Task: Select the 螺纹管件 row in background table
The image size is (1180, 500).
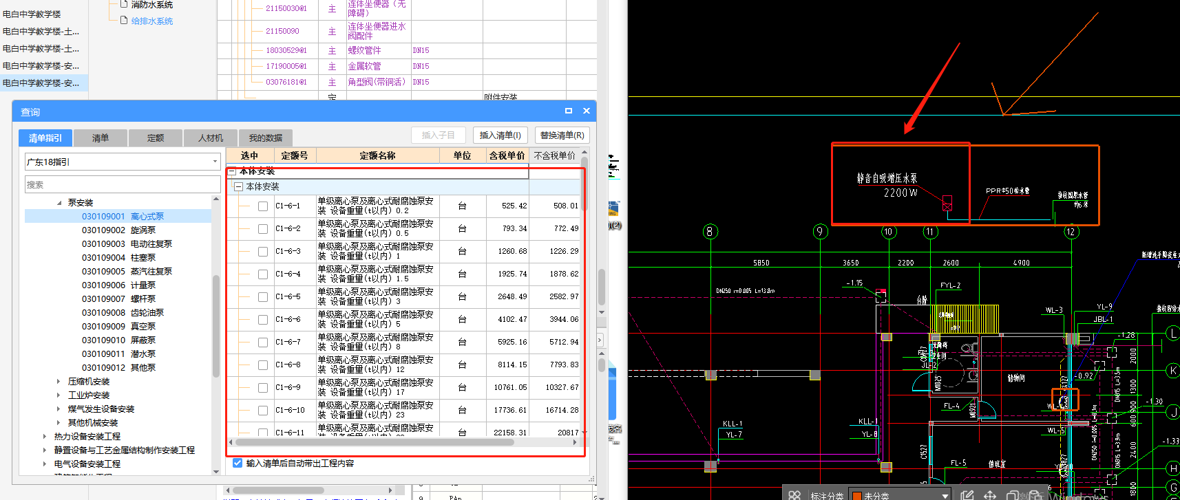Action: click(407, 51)
